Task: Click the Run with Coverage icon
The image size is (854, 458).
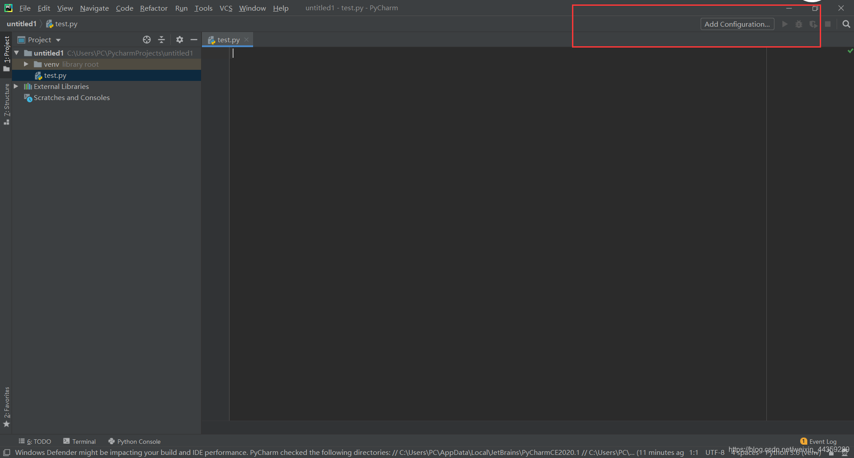Action: click(x=813, y=24)
